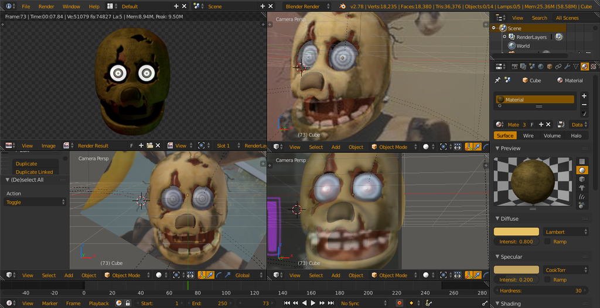Toggle the rotate manipulator arc, bottom-left viewport
600x308 pixels.
(x=219, y=275)
